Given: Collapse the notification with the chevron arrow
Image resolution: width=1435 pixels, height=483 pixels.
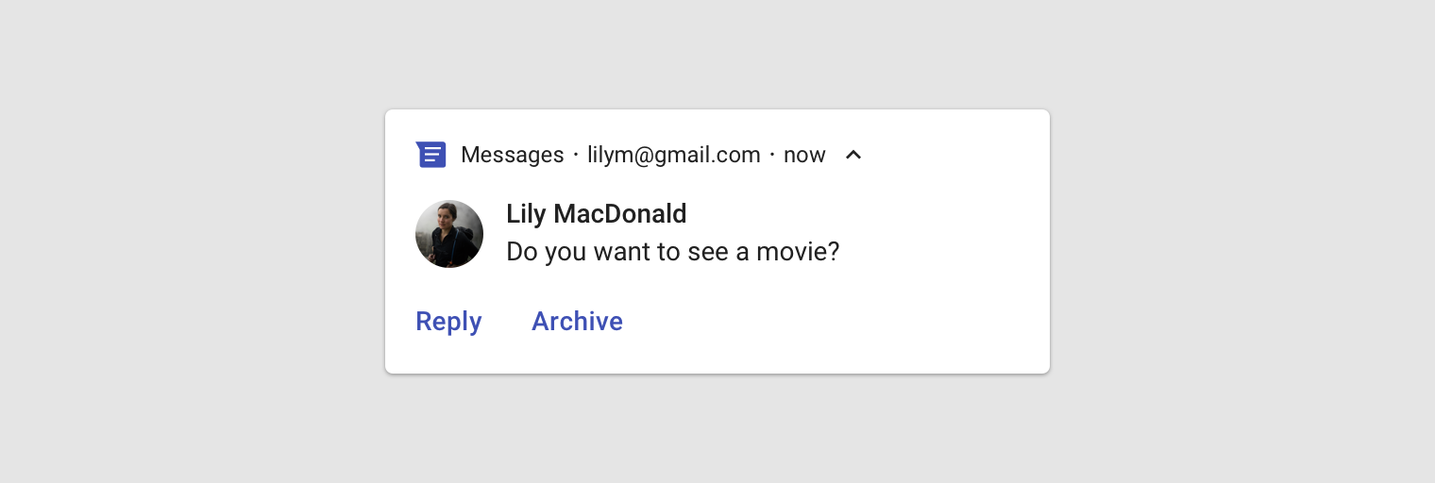Looking at the screenshot, I should (853, 155).
